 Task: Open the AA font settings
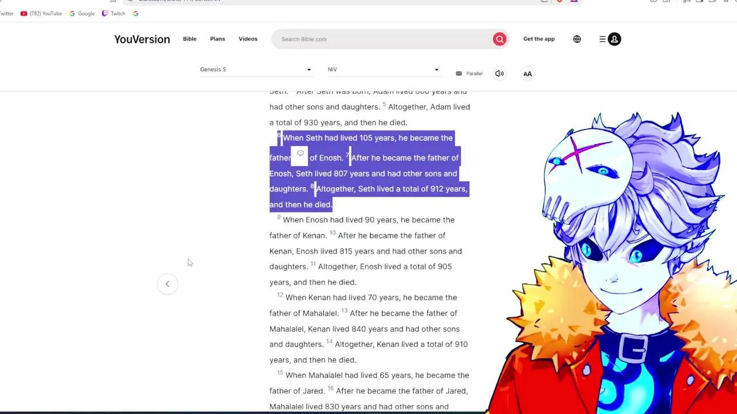tap(527, 74)
